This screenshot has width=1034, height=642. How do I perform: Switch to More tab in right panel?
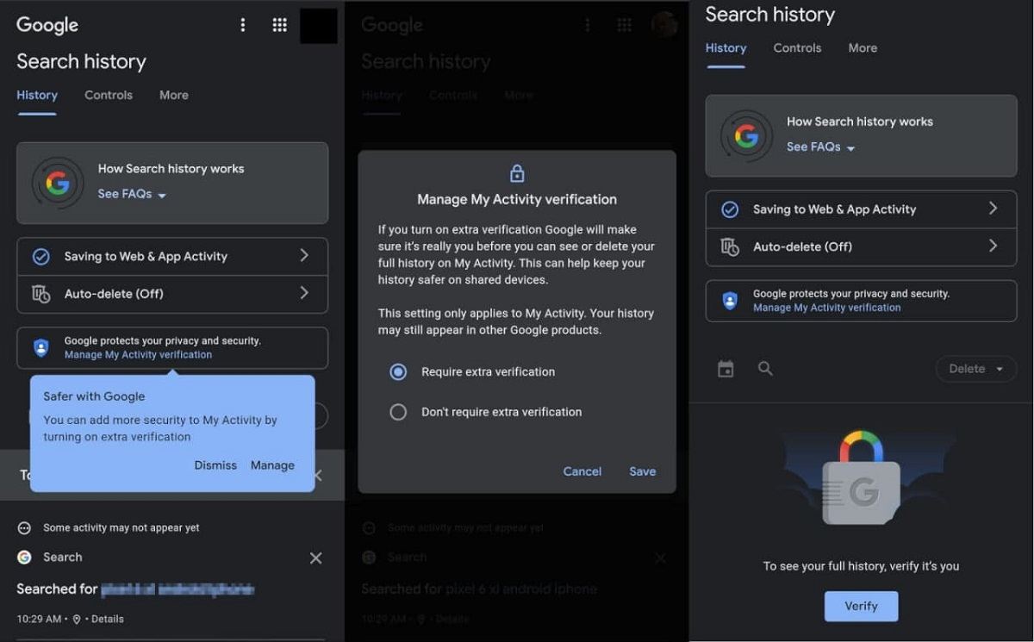[863, 48]
